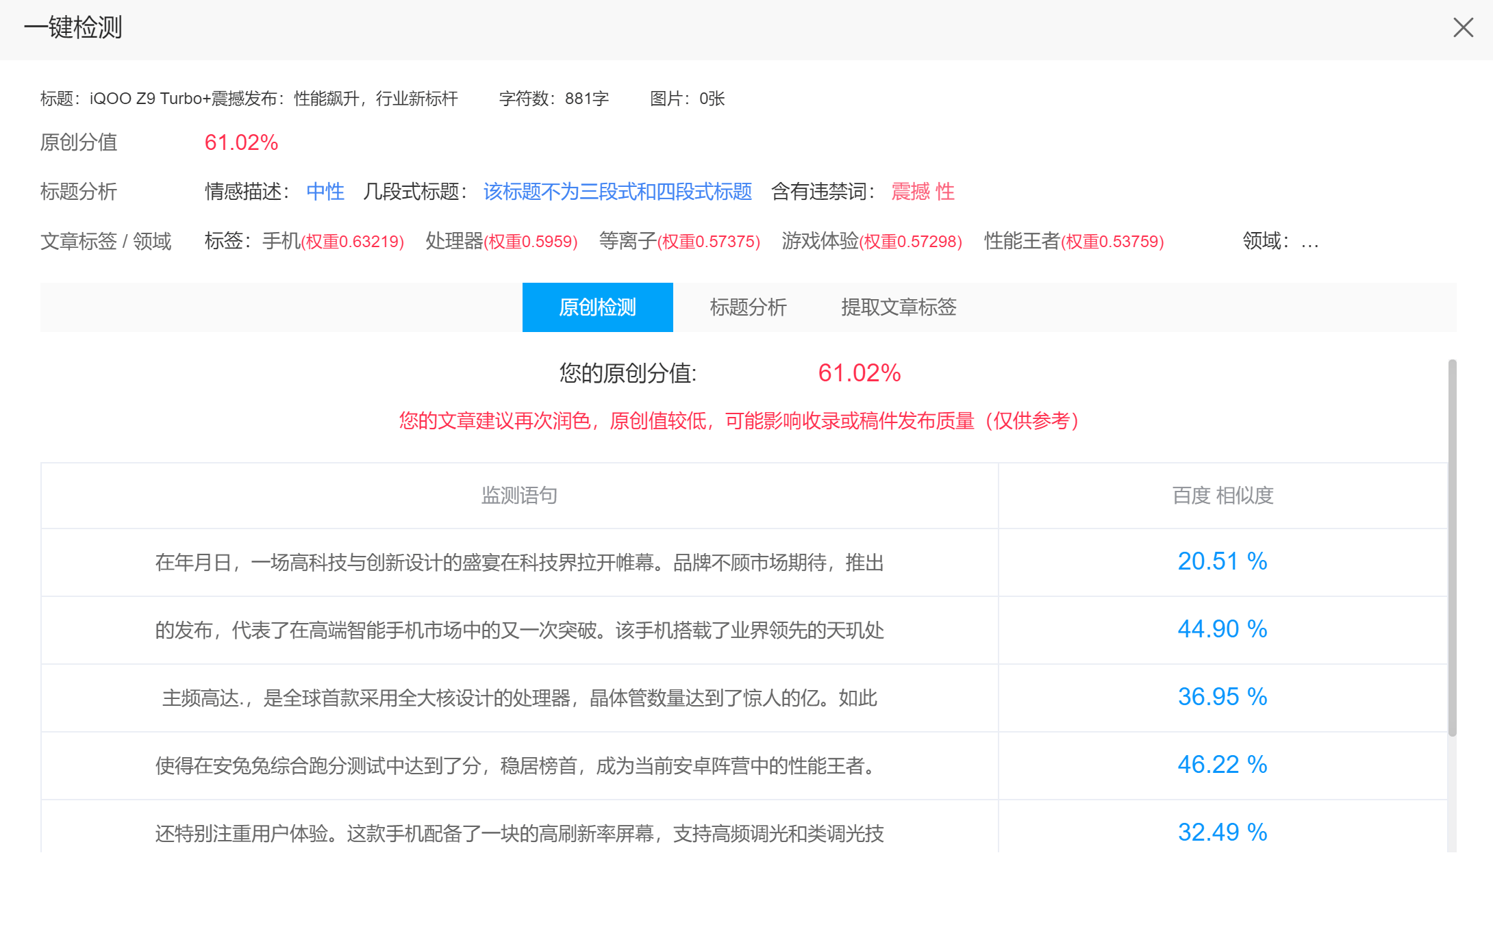Screen dimensions: 1493x929
Task: Close the 一键检测 dialog
Action: click(x=1463, y=27)
